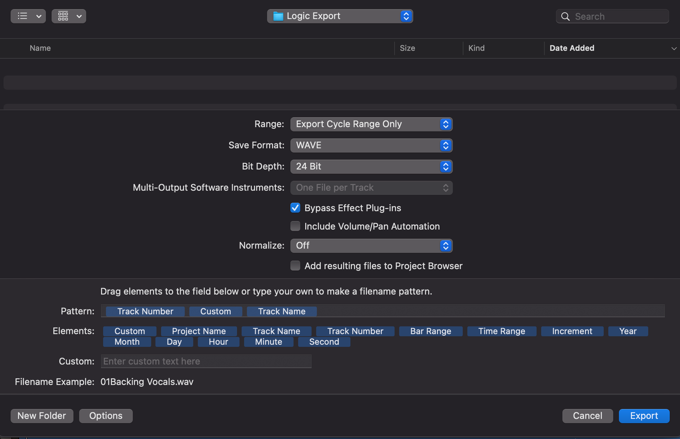
Task: Click the Options button
Action: point(106,416)
